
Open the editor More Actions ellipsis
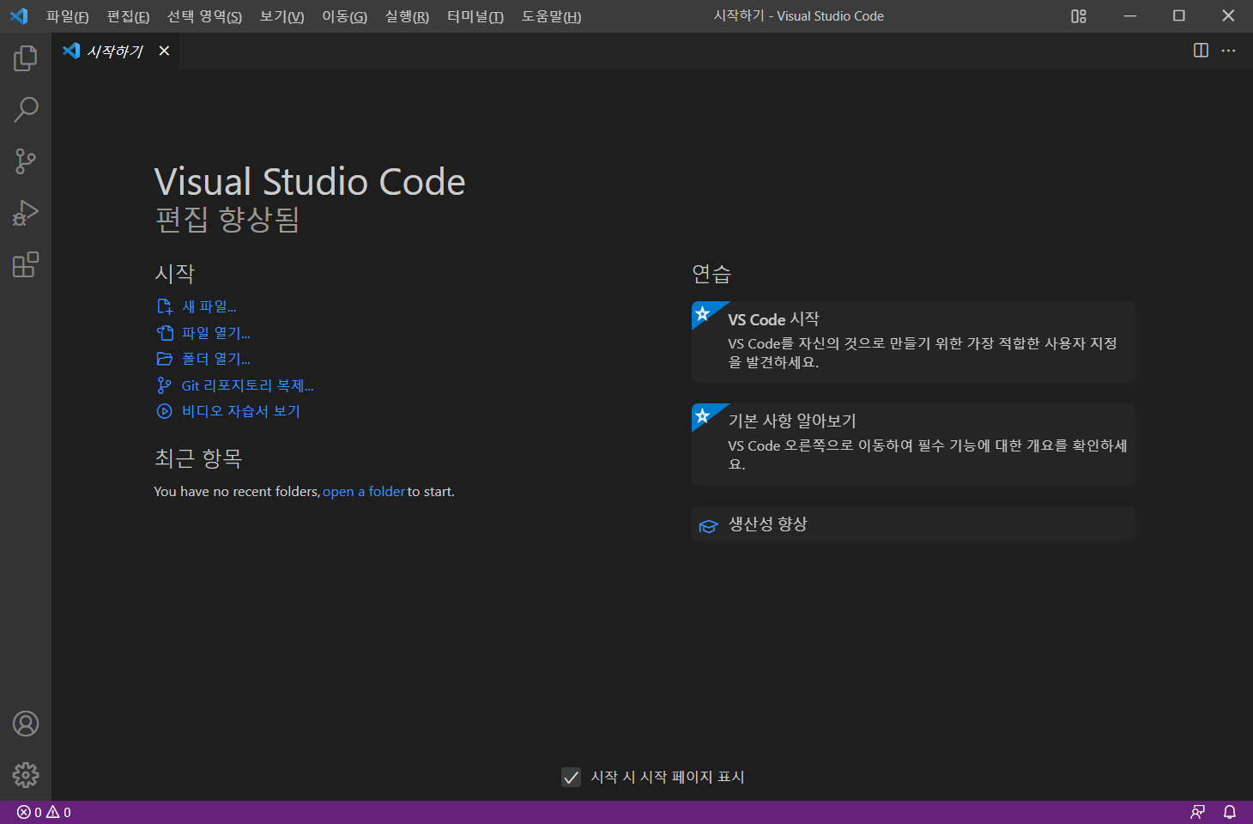[1228, 51]
